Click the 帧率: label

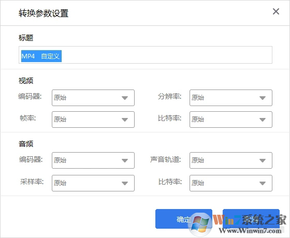click(x=28, y=118)
